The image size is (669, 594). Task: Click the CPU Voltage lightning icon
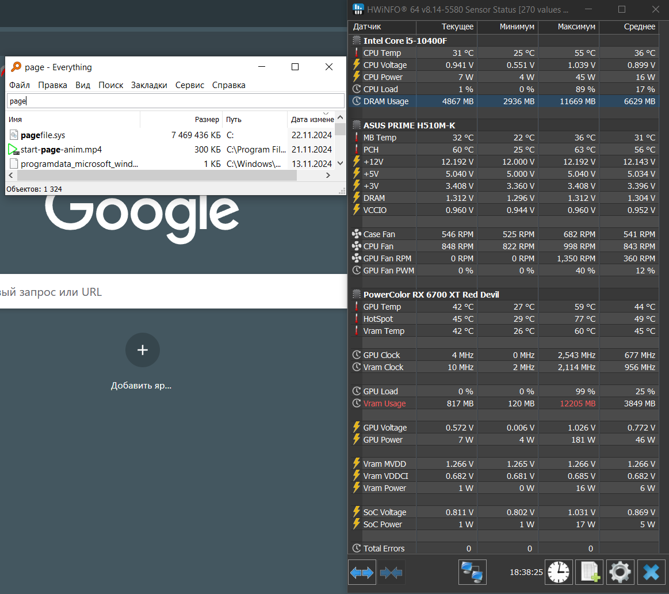[356, 64]
